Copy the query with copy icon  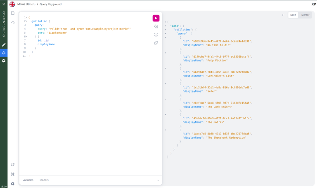156,43
